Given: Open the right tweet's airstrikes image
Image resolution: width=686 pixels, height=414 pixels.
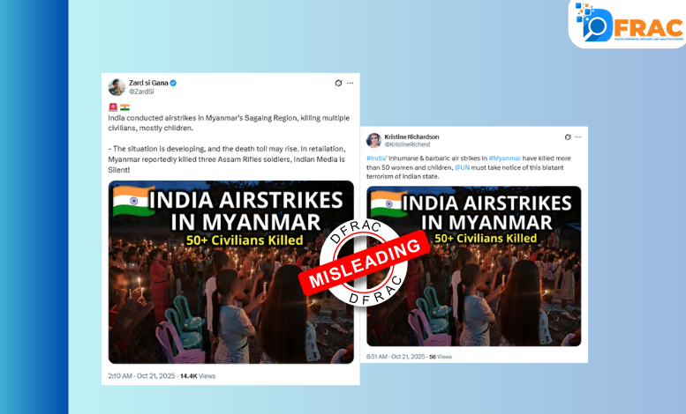Looking at the screenshot, I should tap(474, 266).
